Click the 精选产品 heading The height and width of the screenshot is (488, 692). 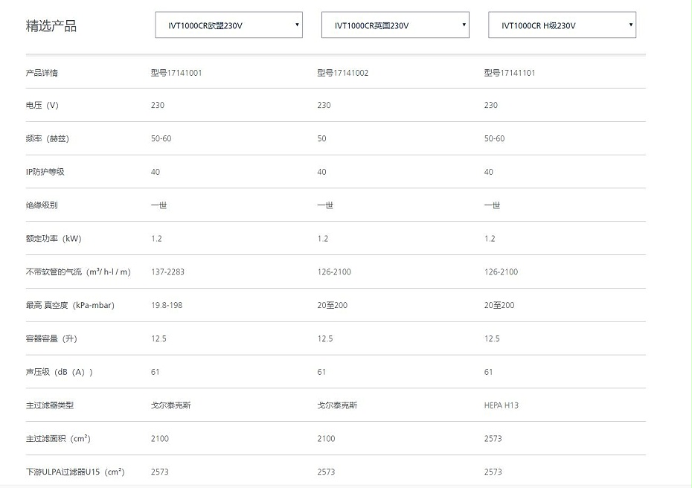click(x=51, y=25)
